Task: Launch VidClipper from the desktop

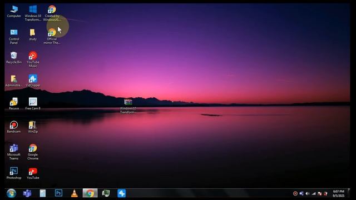Action: click(33, 81)
